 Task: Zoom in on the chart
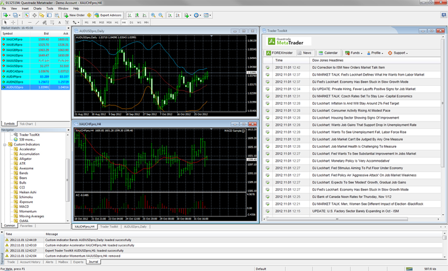click(153, 15)
